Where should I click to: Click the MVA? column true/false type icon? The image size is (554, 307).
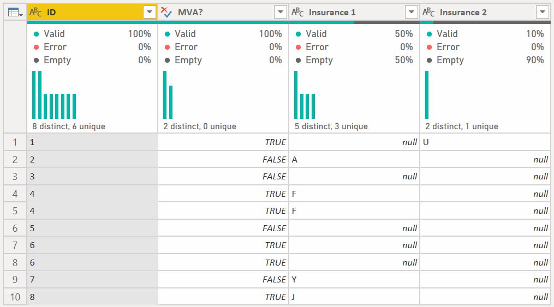(x=166, y=13)
